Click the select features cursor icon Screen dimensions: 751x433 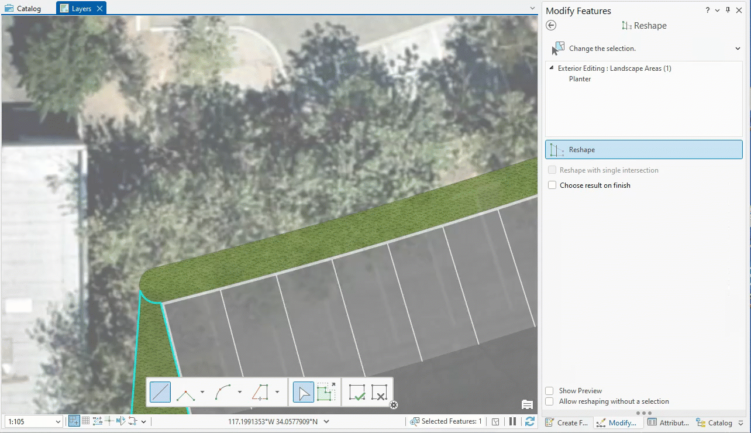[559, 49]
